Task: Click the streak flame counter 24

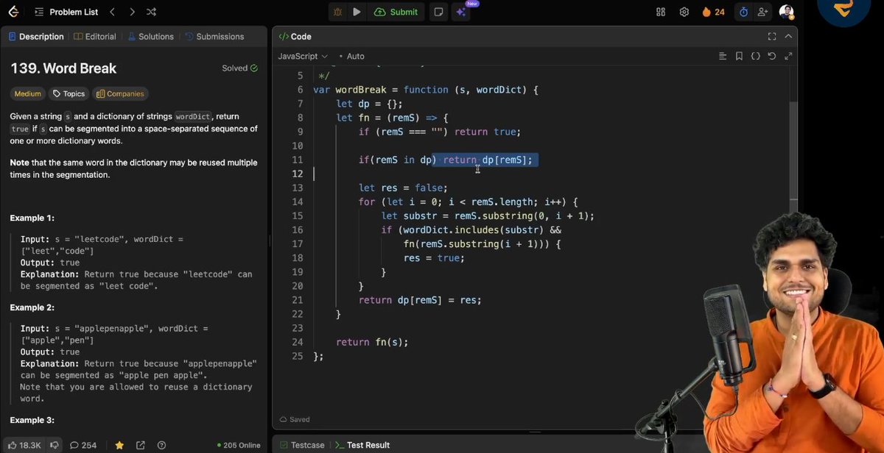Action: 713,12
